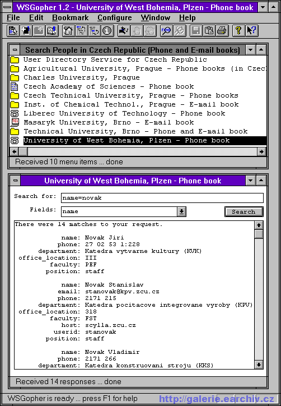Click 'There were 14 matches' result line
The image size is (281, 406).
pyautogui.click(x=88, y=224)
